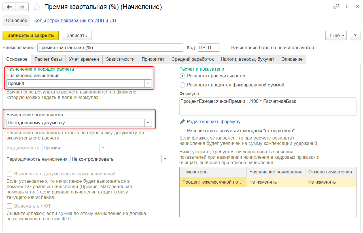Expand the "Периодичность начисления" dropdown
This screenshot has height=233, width=363.
(x=165, y=159)
